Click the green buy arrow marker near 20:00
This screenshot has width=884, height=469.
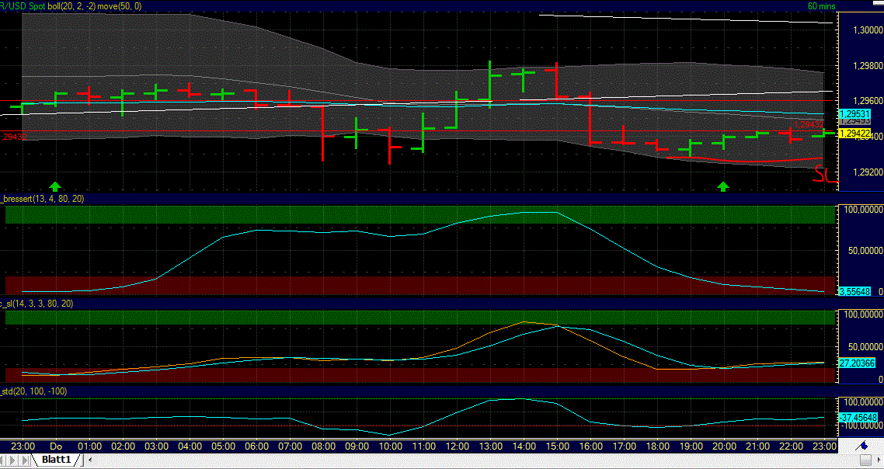[723, 186]
